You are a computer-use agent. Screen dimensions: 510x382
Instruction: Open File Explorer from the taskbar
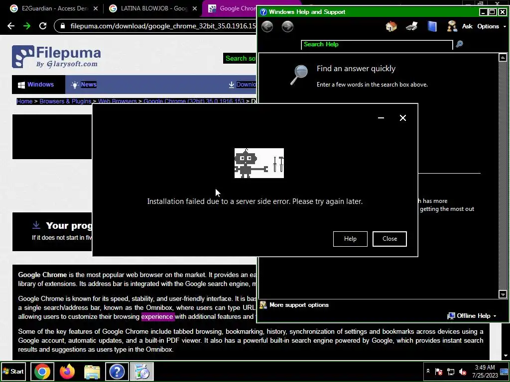(x=92, y=371)
